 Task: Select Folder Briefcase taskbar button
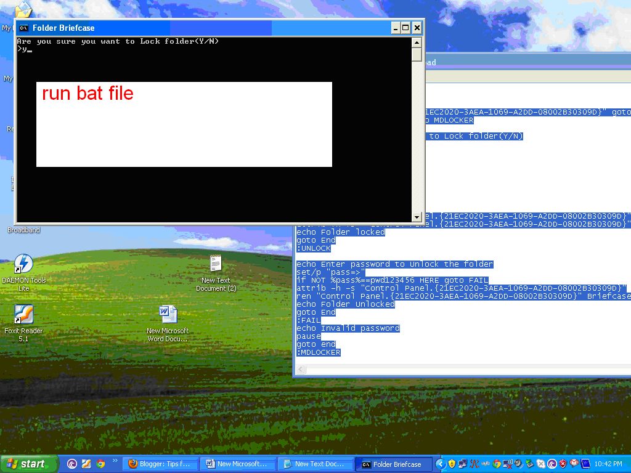click(x=394, y=464)
